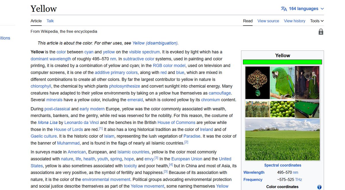Viewport: 345px width, 190px height.
Task: Open the green parrot image
Action: [x=282, y=83]
